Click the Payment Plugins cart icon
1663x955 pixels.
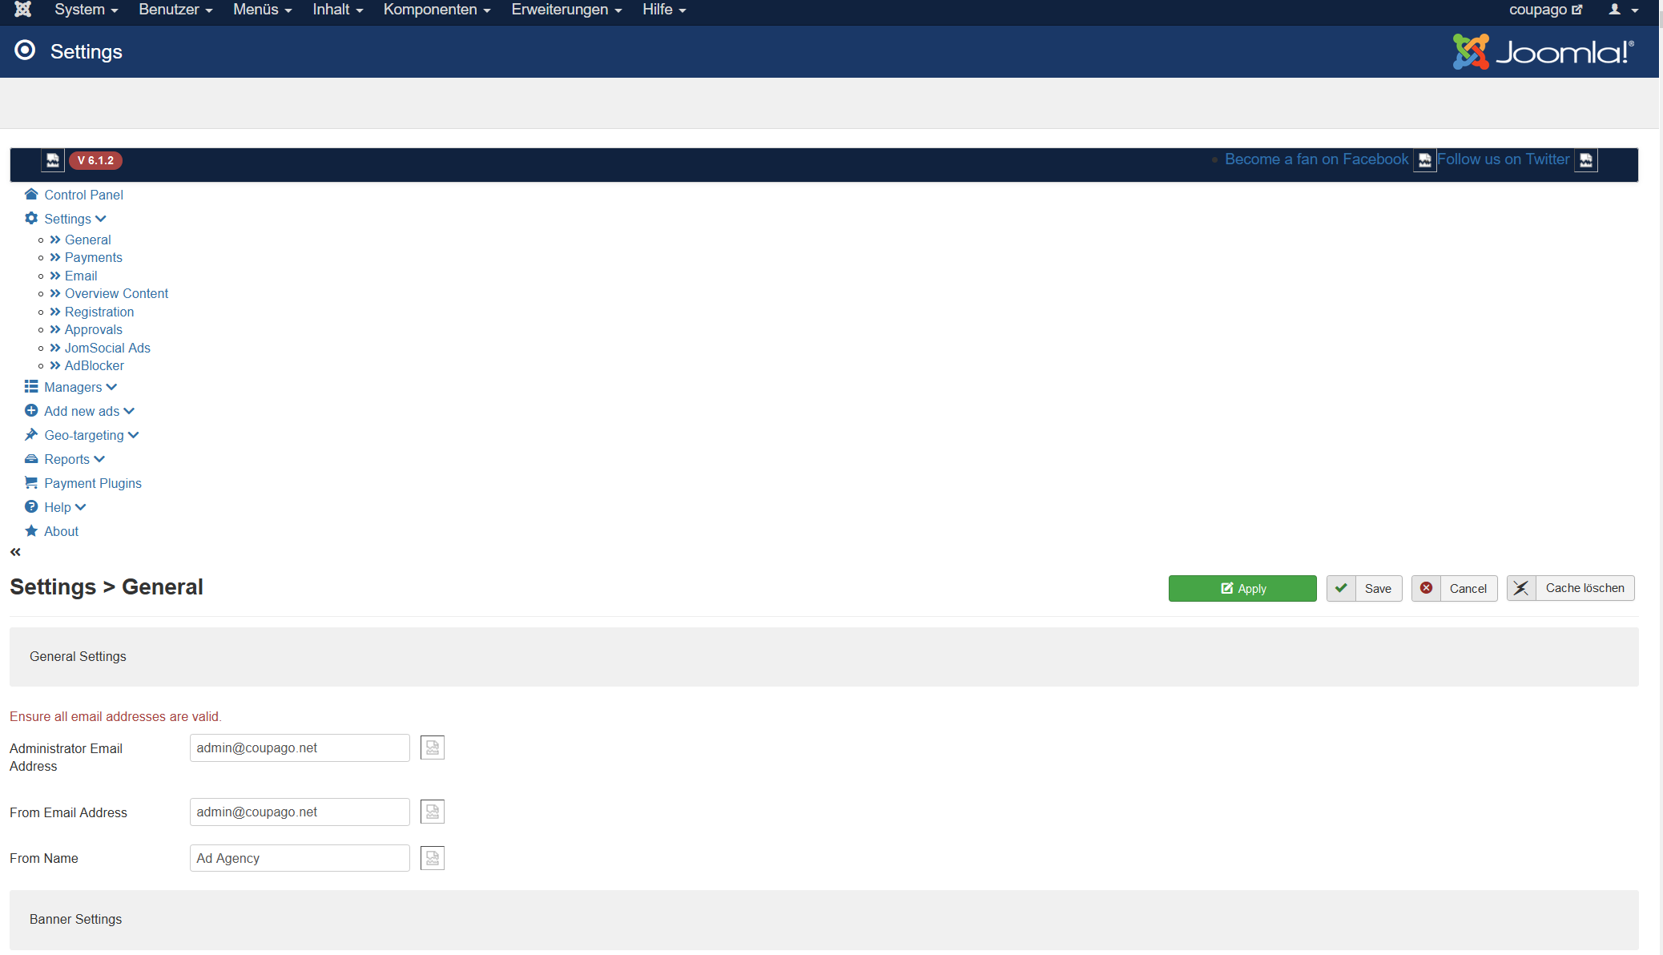click(x=31, y=483)
